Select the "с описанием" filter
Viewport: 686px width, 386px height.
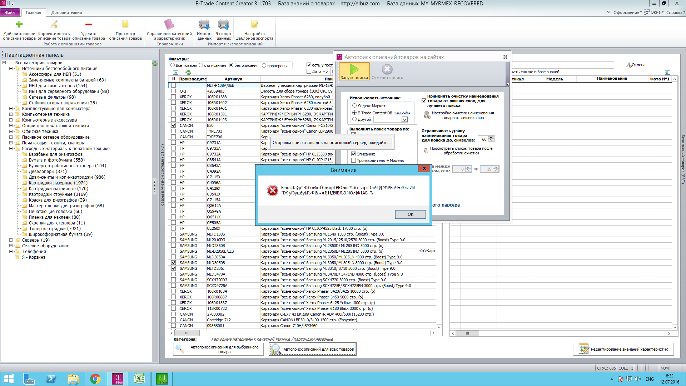point(201,65)
